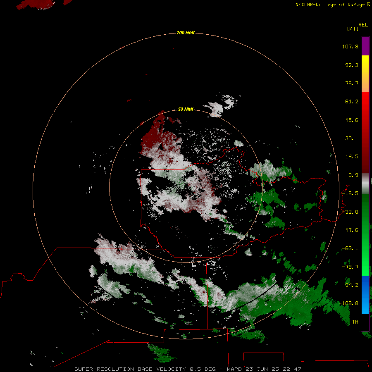Click the 100 NMI range ring label
Viewport: 372px width, 372px height.
coord(186,33)
